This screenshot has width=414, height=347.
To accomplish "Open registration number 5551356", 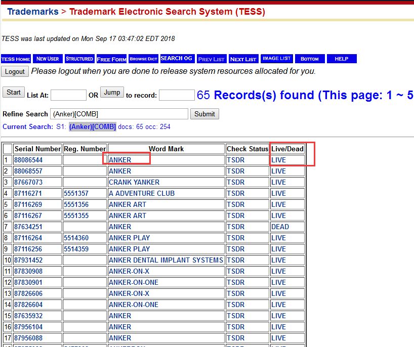I will (x=76, y=204).
